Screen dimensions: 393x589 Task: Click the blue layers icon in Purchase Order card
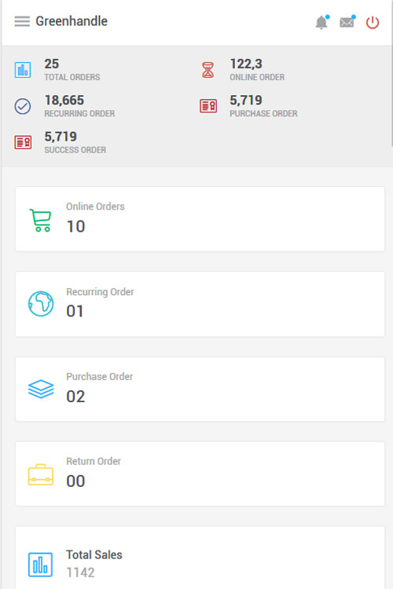(41, 389)
